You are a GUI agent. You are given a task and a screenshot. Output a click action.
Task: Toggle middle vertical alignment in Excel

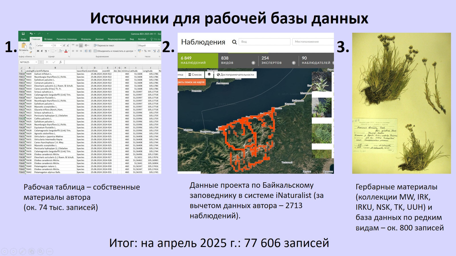[77, 46]
